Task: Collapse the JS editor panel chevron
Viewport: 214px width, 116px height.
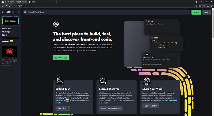Action: coord(173,54)
